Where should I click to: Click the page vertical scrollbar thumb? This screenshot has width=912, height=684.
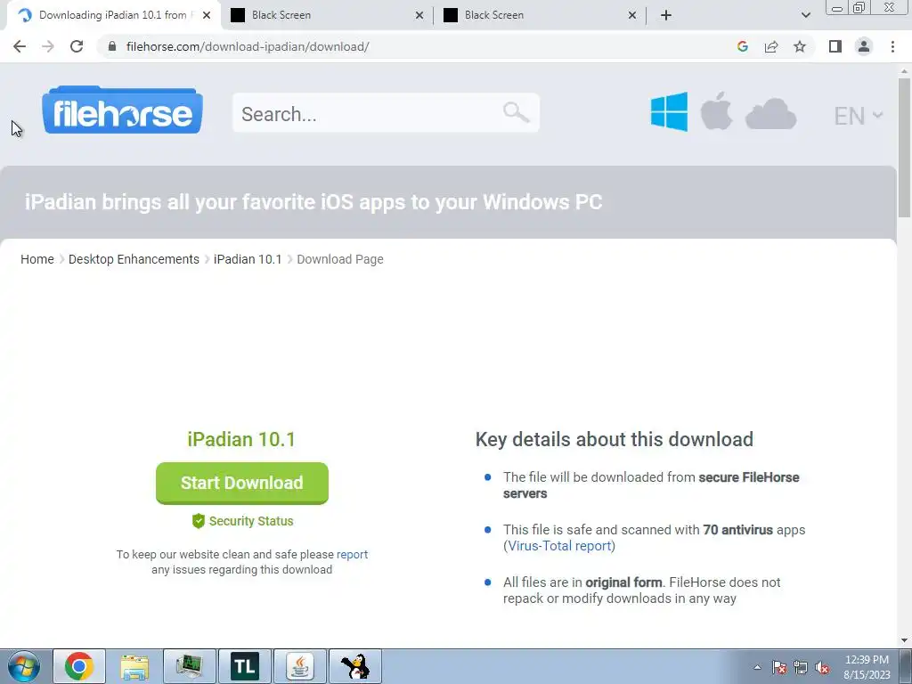pos(905,147)
